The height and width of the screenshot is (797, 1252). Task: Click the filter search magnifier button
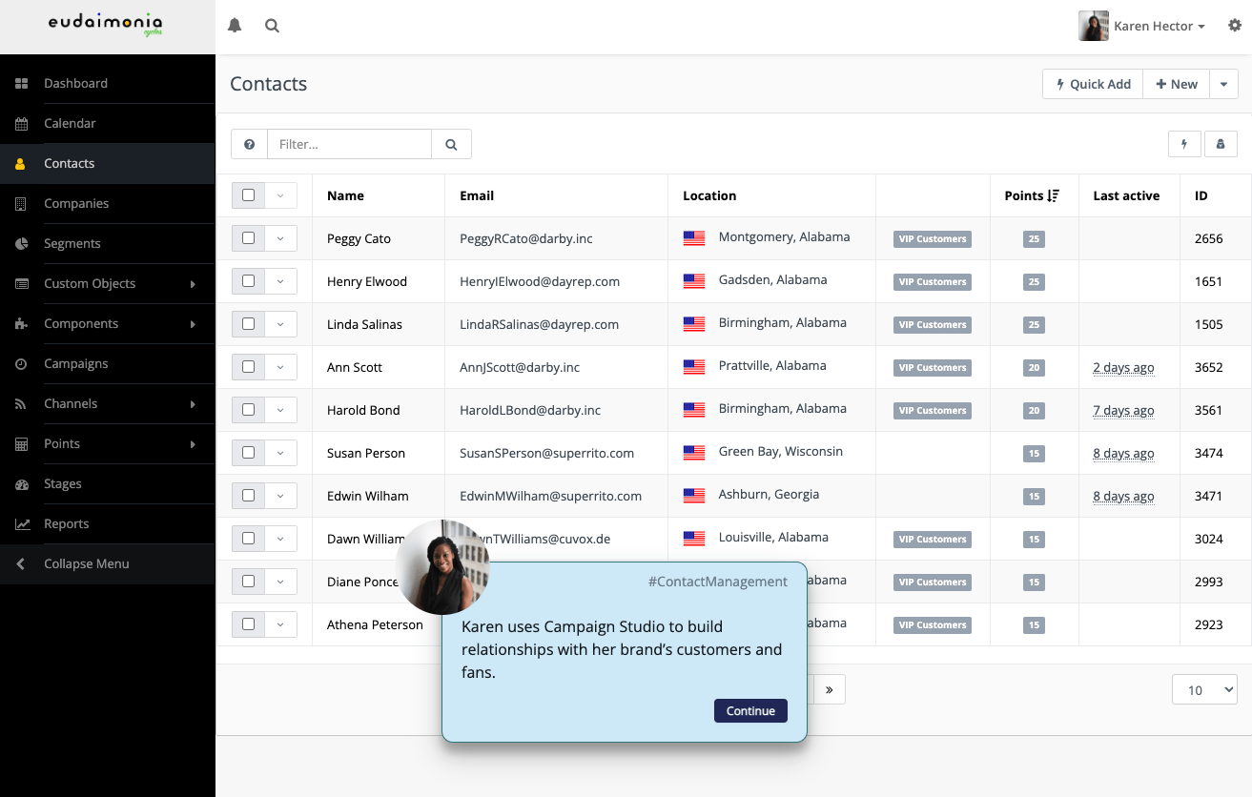[x=451, y=144]
